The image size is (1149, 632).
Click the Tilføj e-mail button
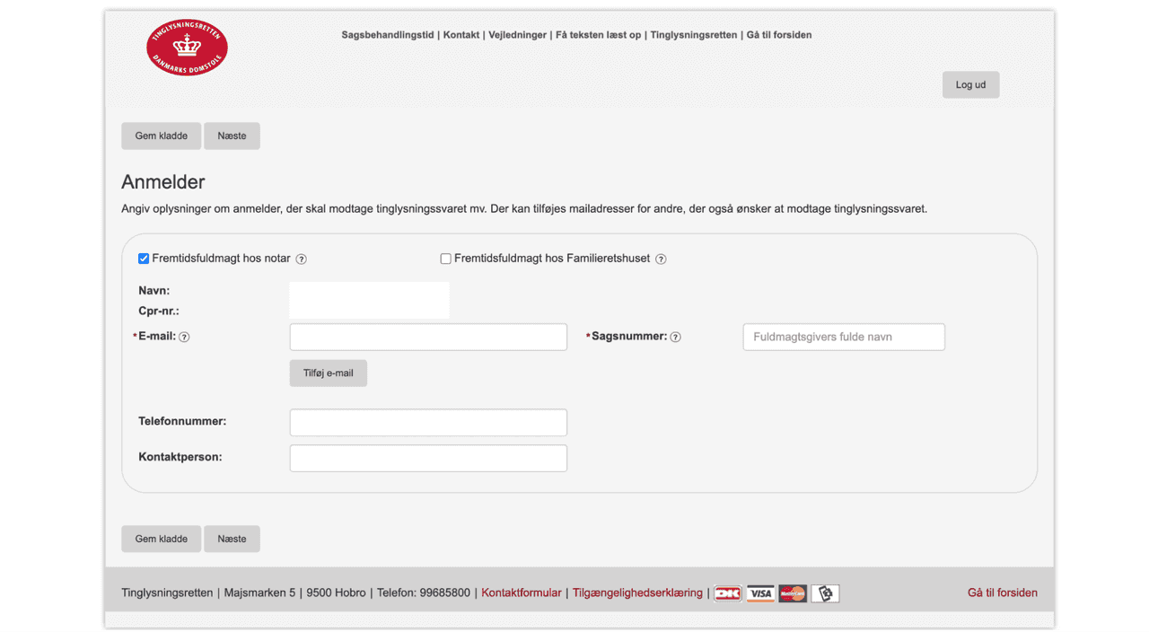328,373
